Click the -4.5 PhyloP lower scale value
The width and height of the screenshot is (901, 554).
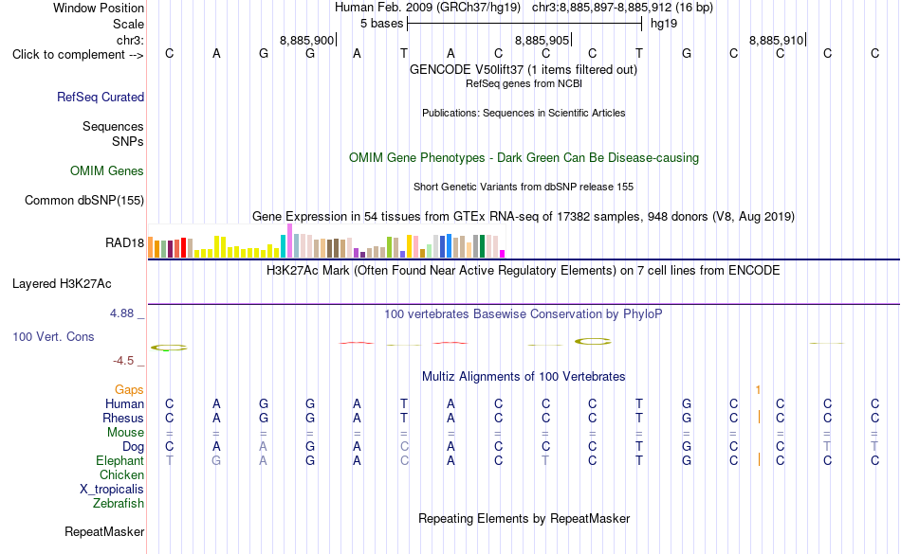coord(123,360)
